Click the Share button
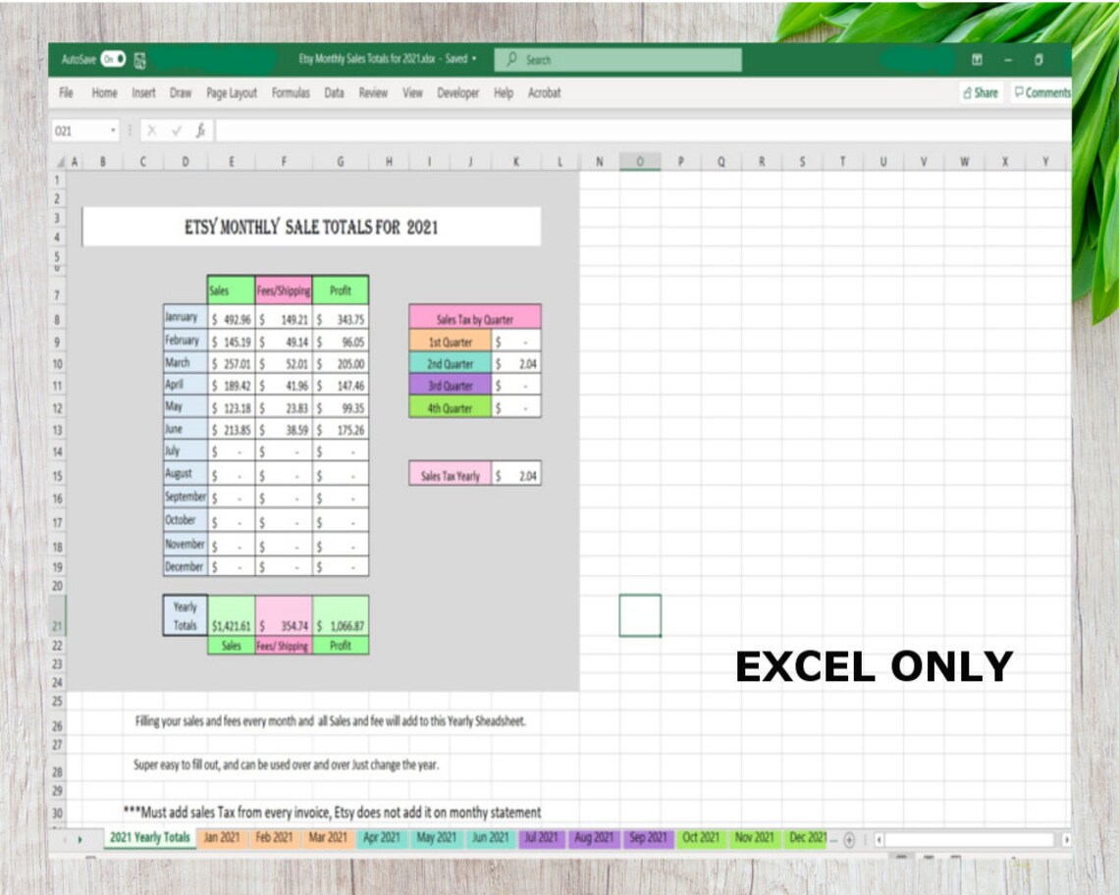 (x=980, y=92)
